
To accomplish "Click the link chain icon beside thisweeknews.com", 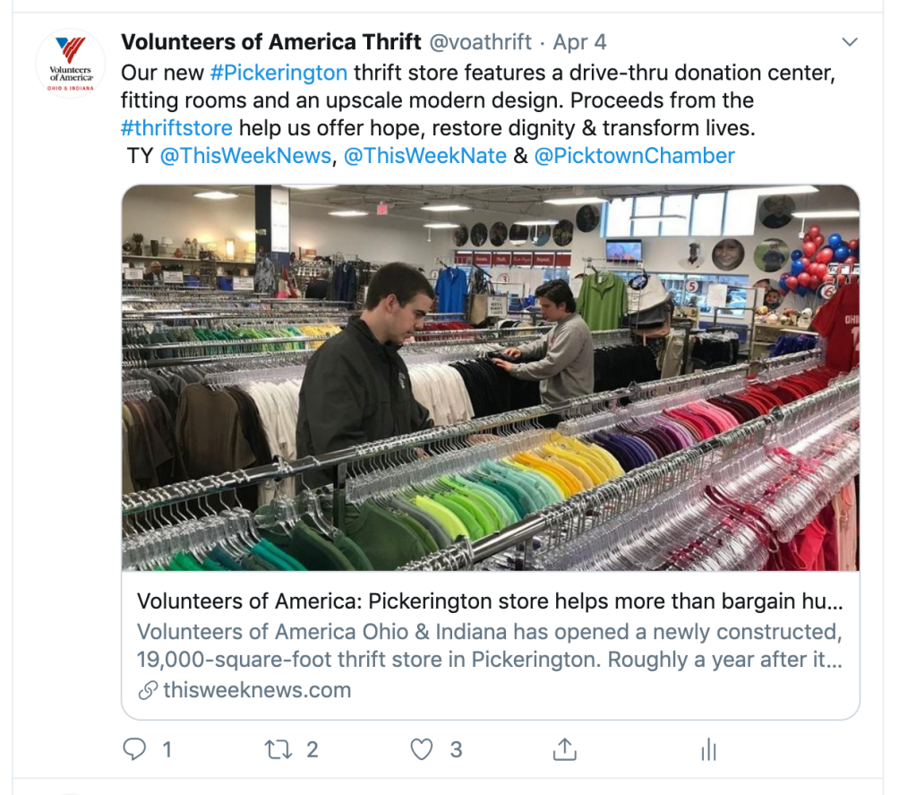I will coord(148,690).
